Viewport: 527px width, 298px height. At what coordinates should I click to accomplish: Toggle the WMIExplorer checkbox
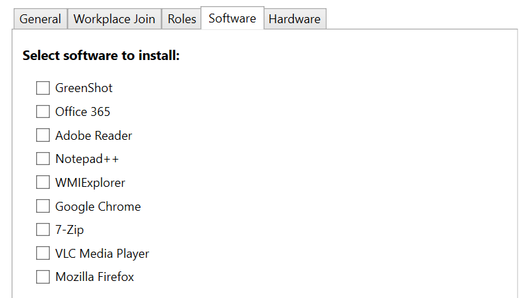point(43,183)
